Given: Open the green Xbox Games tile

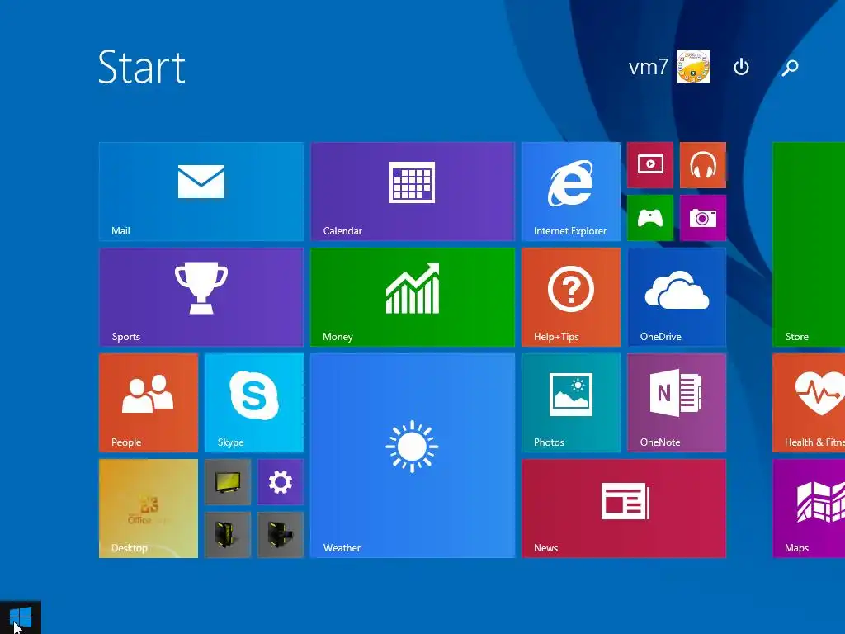Looking at the screenshot, I should click(x=650, y=218).
